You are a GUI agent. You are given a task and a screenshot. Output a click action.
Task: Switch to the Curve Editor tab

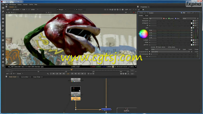tap(25, 77)
